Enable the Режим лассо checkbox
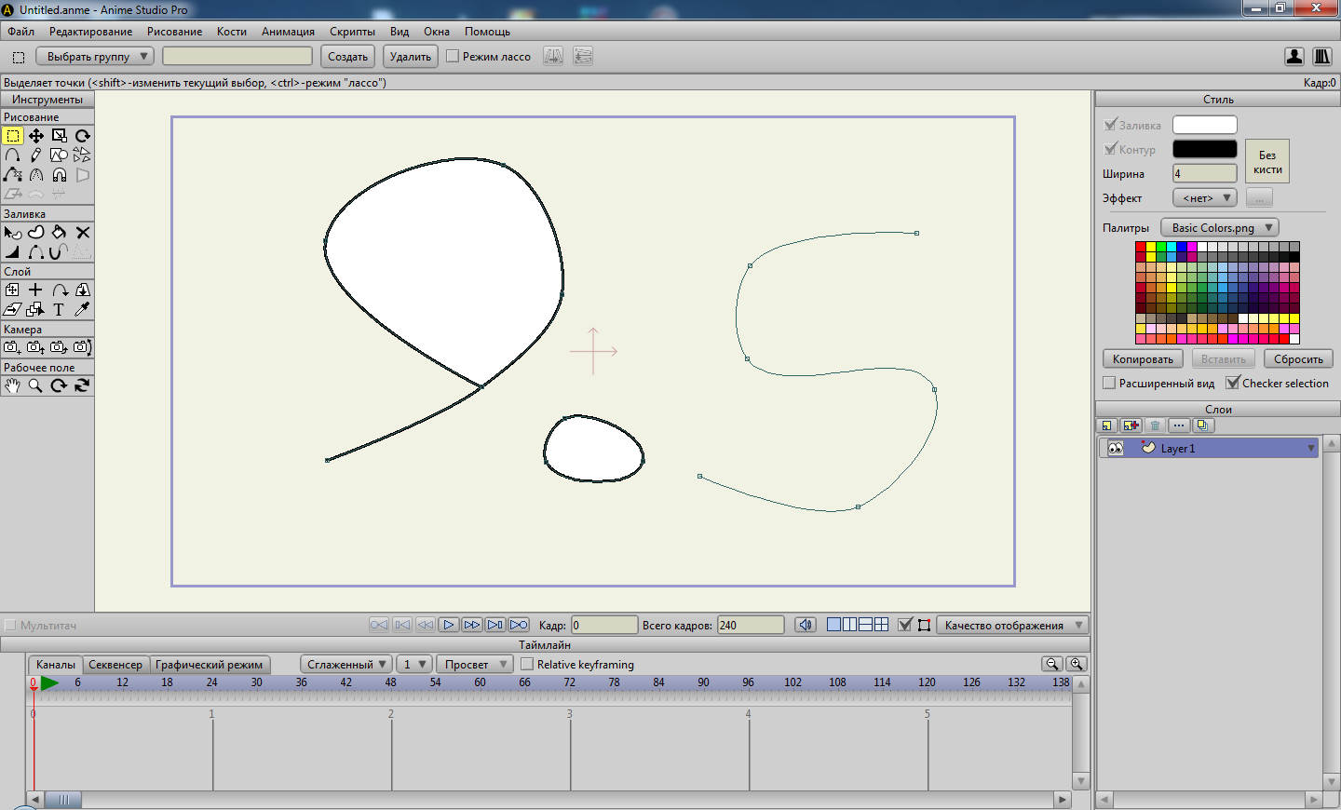Image resolution: width=1341 pixels, height=810 pixels. point(453,57)
